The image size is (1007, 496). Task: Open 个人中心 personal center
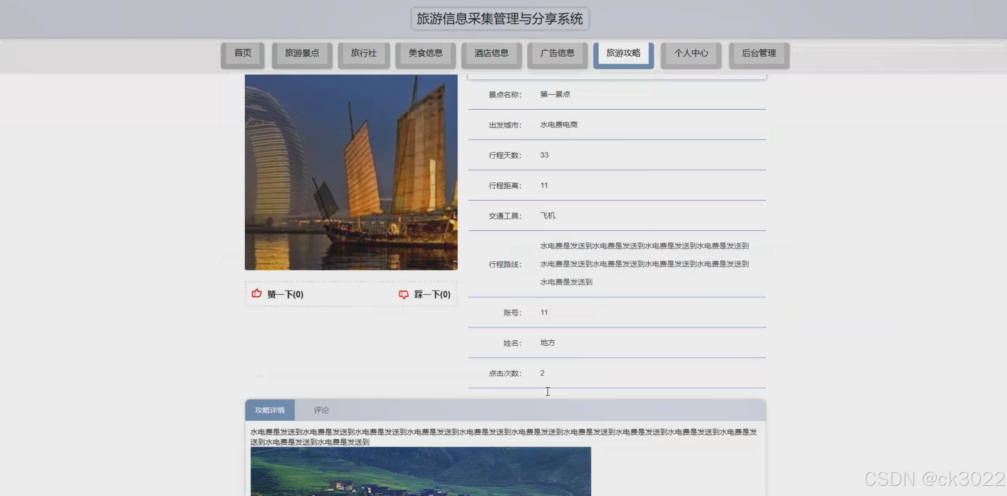pos(691,53)
